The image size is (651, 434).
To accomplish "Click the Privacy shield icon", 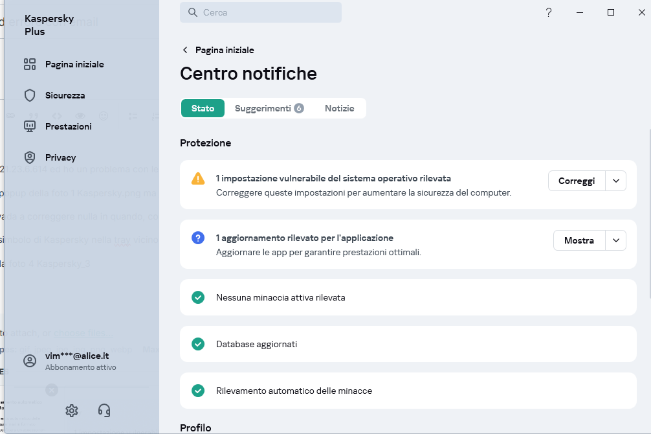I will (x=30, y=157).
